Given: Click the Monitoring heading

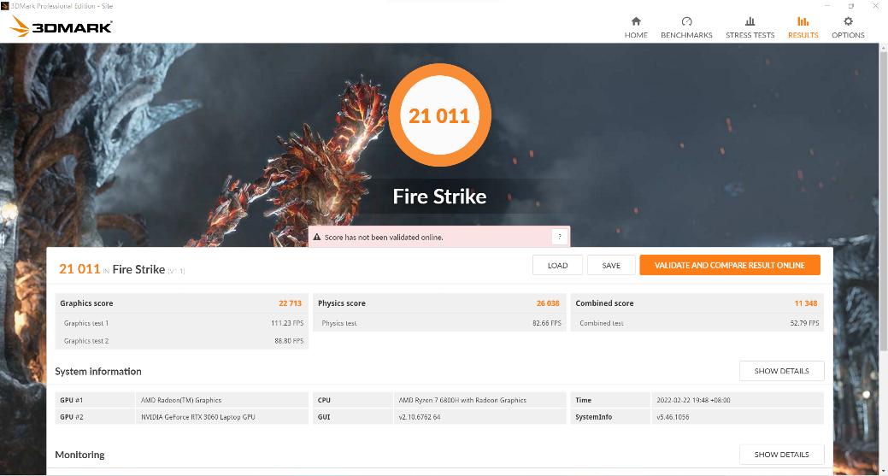Looking at the screenshot, I should pos(79,455).
